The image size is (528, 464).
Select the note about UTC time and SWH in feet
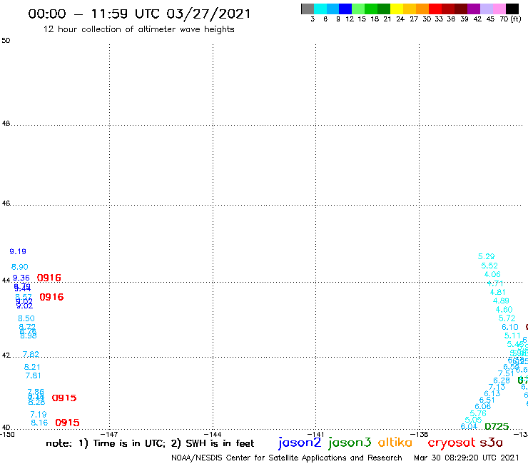click(150, 443)
